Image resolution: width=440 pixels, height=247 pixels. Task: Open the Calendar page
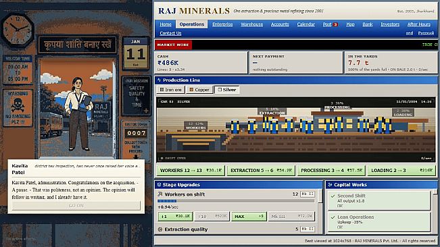306,24
